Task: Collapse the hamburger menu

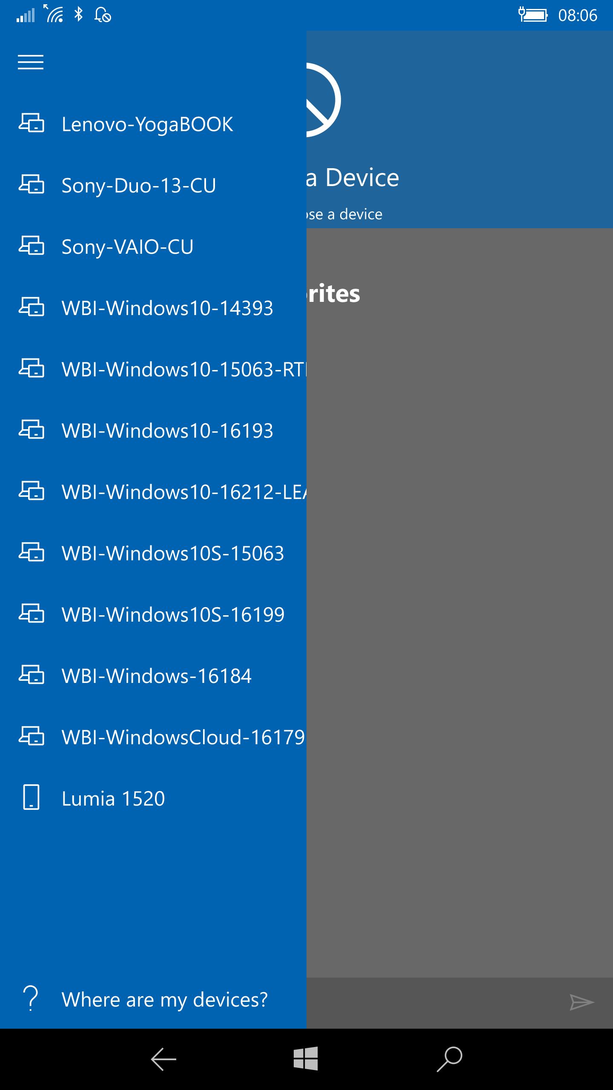Action: (31, 62)
